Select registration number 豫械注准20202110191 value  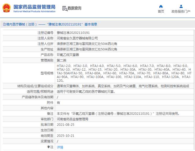[73, 33]
